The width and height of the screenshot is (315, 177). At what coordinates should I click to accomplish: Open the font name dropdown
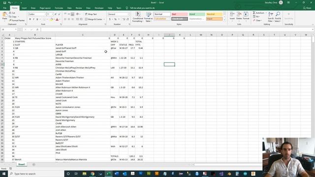click(x=45, y=14)
